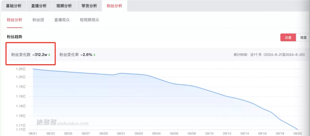Select the 带货分析 tab
This screenshot has width=310, height=136.
(89, 6)
